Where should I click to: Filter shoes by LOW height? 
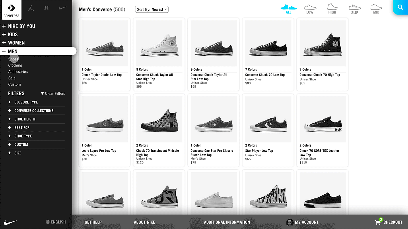tap(310, 8)
